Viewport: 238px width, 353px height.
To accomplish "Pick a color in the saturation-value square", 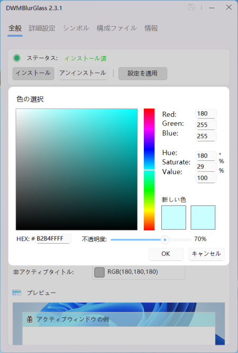I will coord(77,169).
